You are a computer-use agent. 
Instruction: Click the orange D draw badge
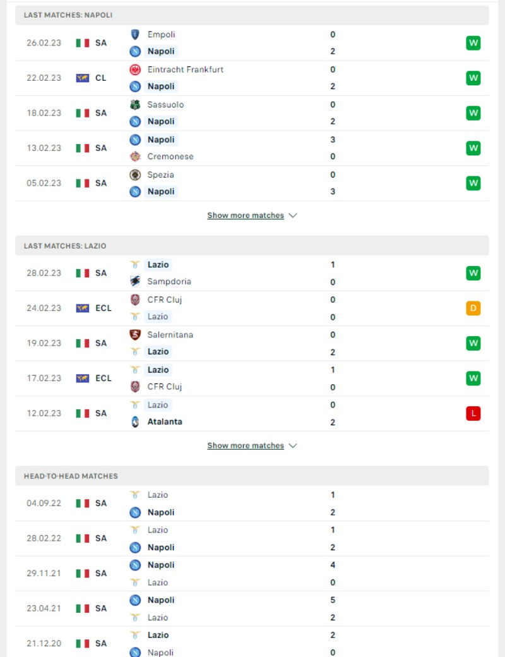(473, 308)
